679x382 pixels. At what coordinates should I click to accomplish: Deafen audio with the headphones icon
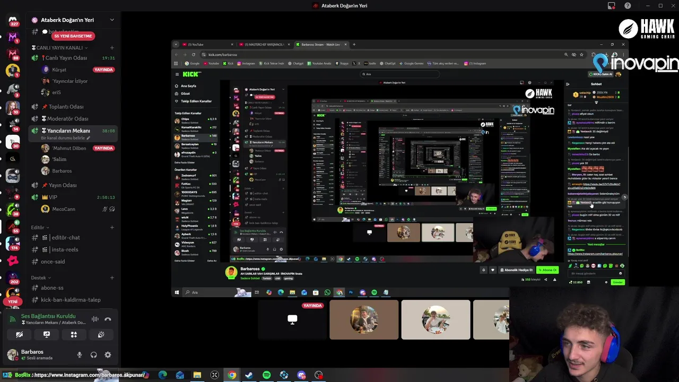[93, 355]
